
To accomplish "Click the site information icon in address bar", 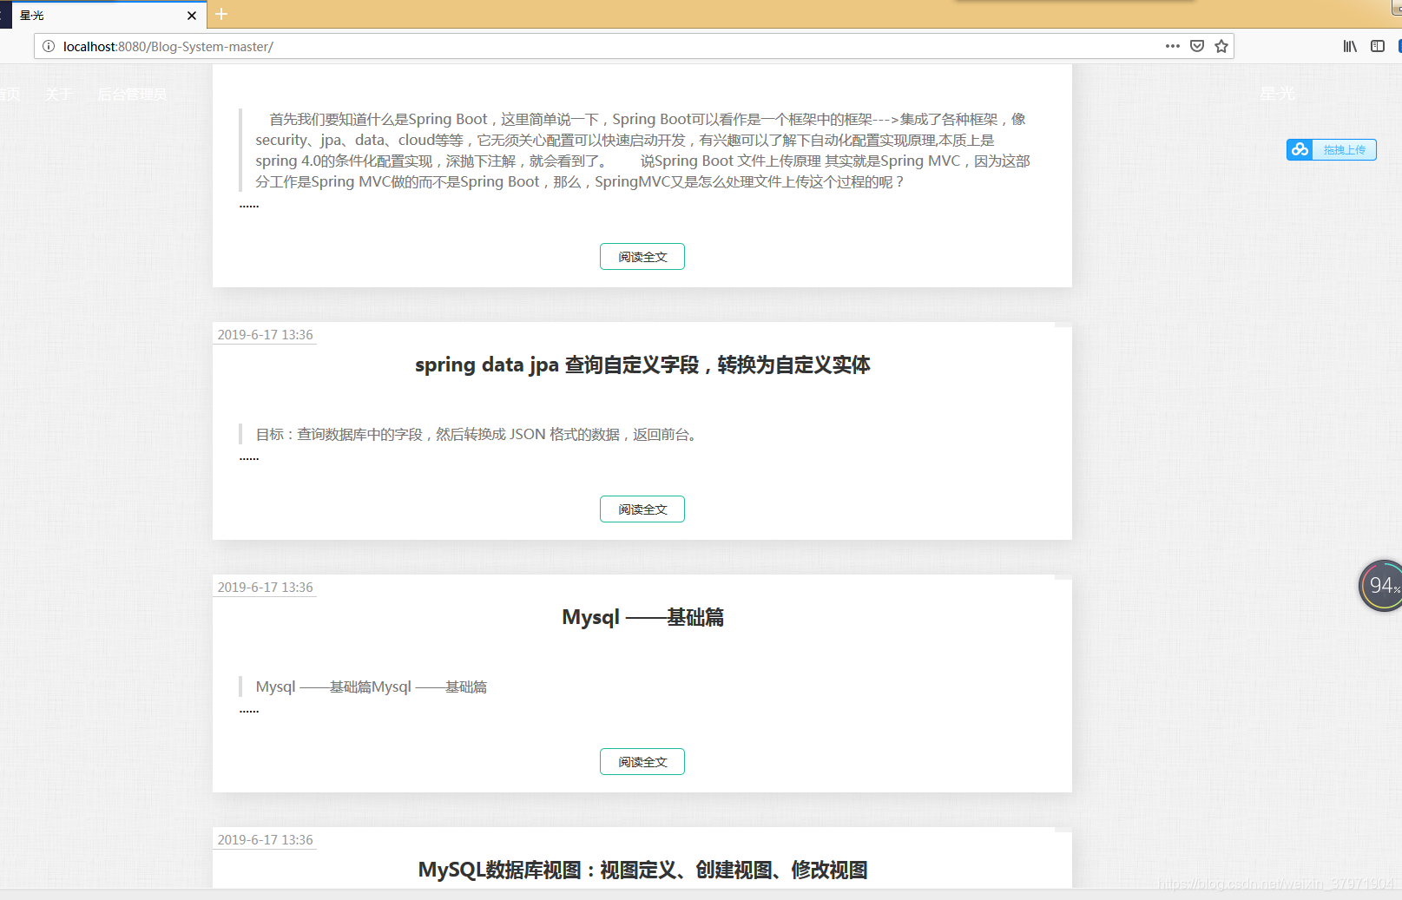I will (x=49, y=46).
